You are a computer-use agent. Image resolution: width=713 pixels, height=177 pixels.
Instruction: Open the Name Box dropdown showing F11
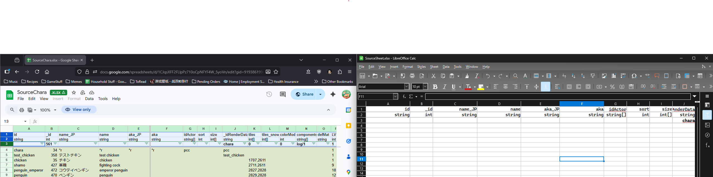[395, 96]
